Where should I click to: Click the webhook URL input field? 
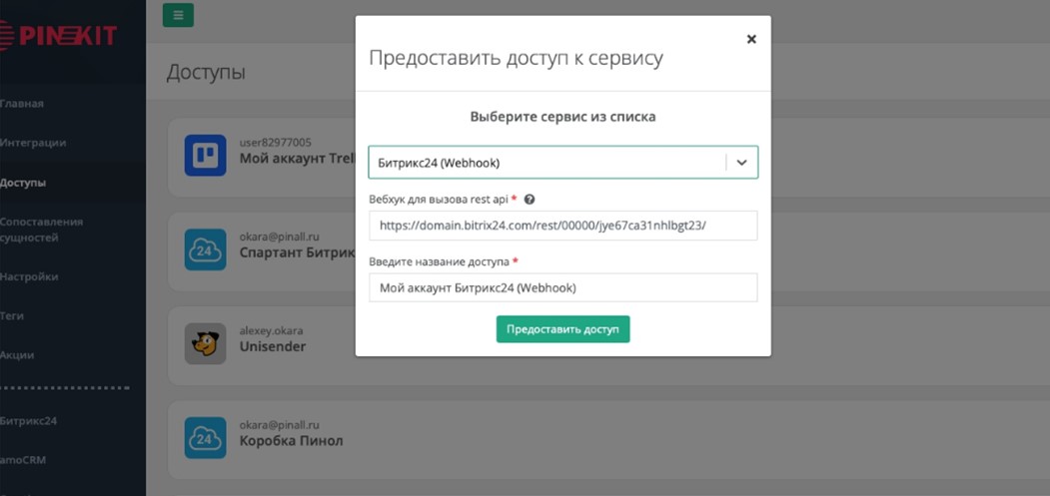coord(562,226)
